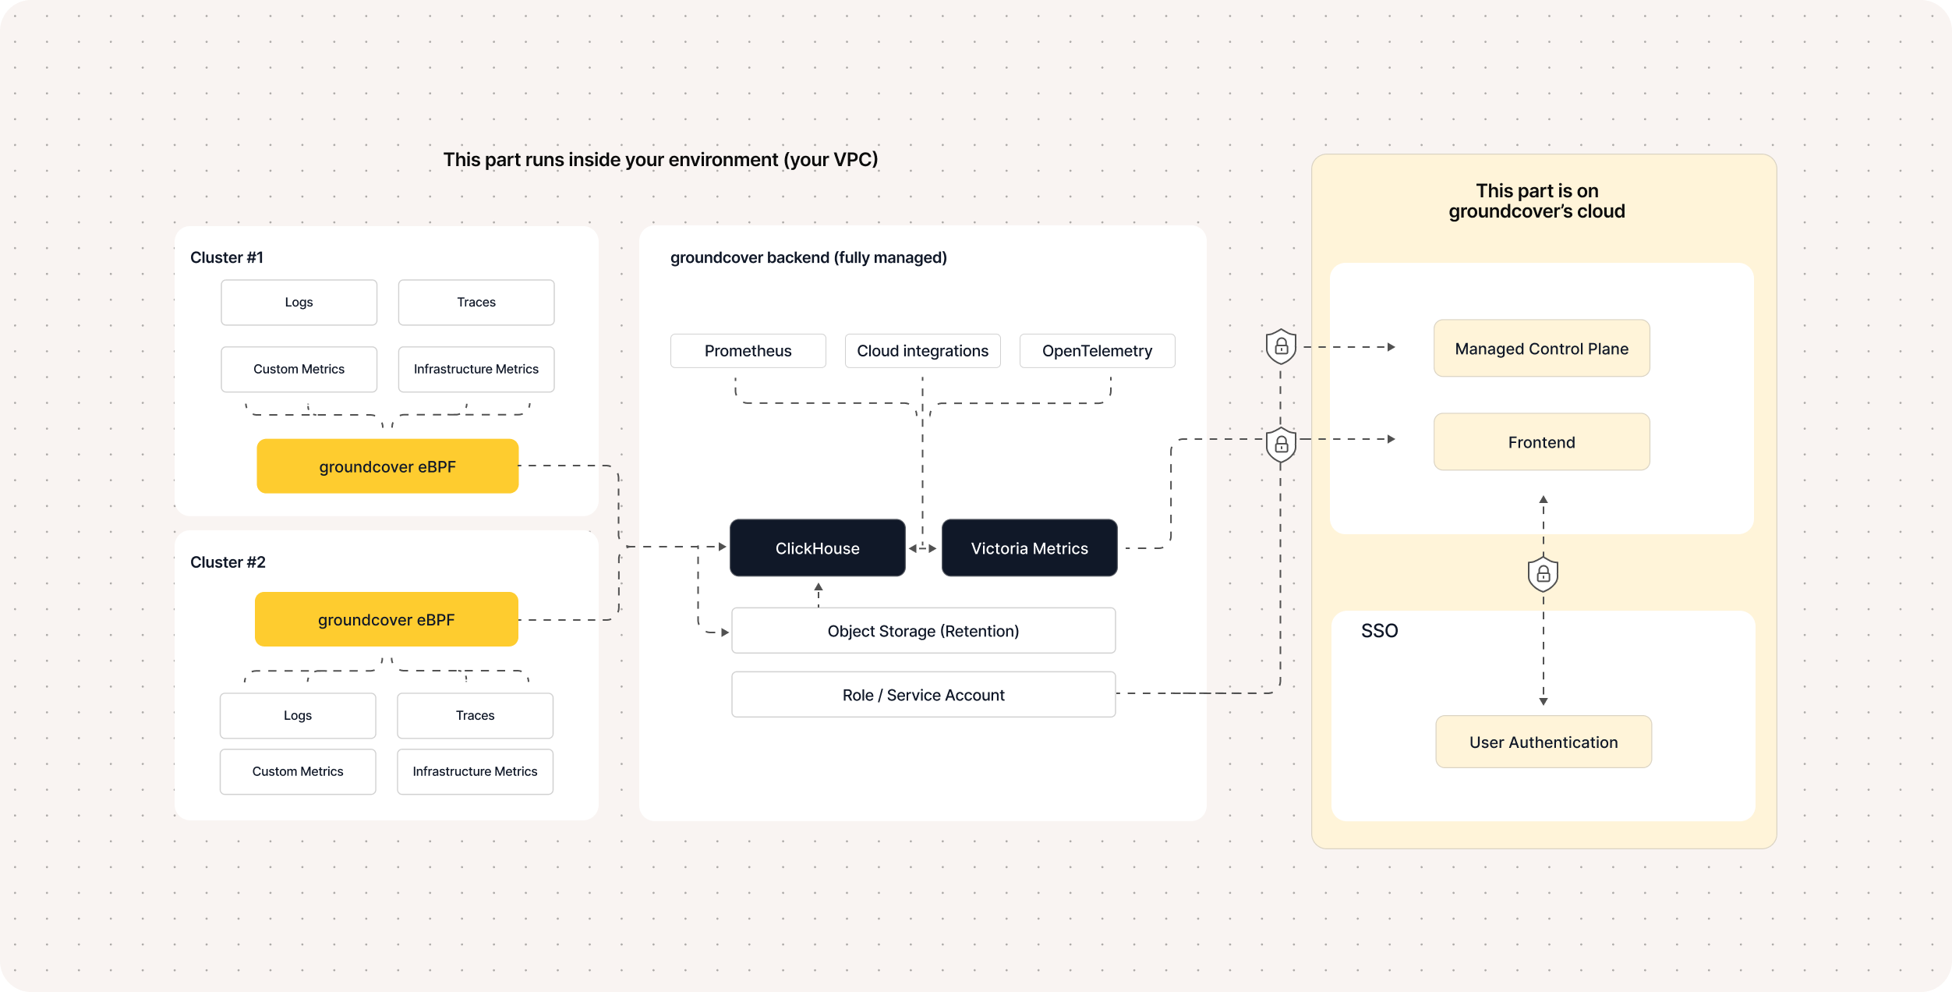Select the Cloud integrations box
Screen dimensions: 1952x992
[923, 351]
